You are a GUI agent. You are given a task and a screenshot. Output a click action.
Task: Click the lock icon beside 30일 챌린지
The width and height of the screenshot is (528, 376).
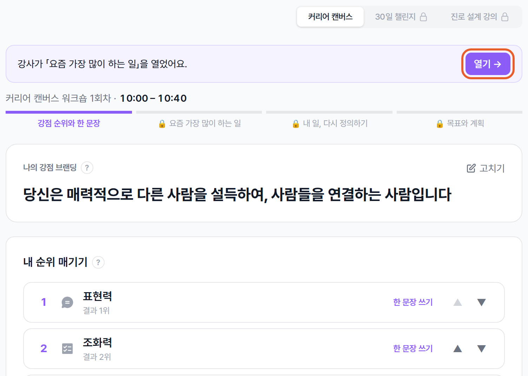424,17
